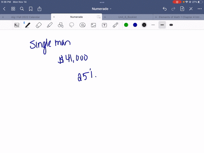Screen dimensions: 204x153
Task: Select the Highlighter tool
Action: (50, 25)
